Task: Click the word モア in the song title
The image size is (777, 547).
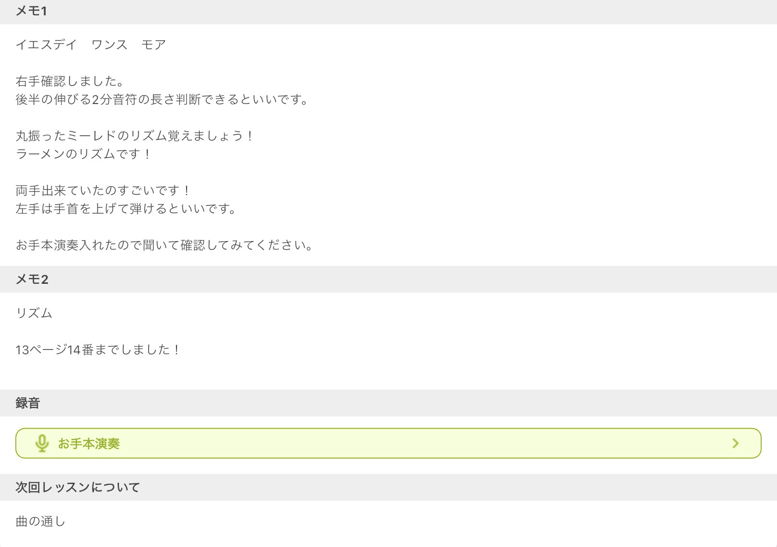Action: click(x=153, y=45)
